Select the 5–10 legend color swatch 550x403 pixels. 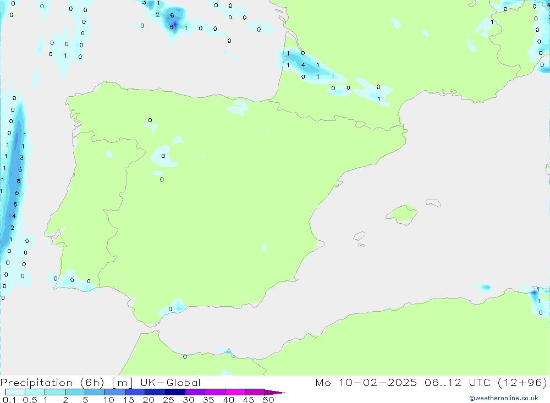point(95,392)
